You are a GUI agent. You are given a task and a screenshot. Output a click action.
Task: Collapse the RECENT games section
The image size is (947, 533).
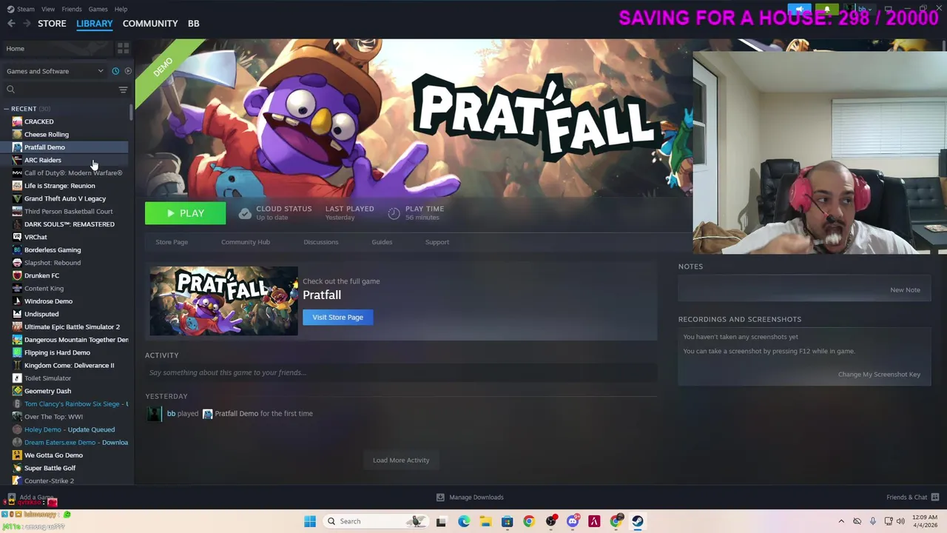[6, 109]
